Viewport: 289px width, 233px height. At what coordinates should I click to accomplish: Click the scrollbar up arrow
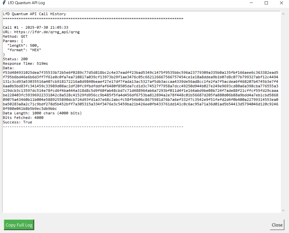coord(283,14)
